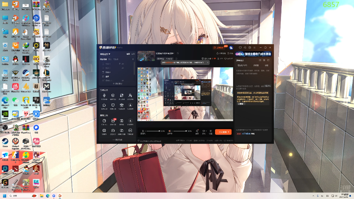Viewport: 354px width, 199px height.
Task: Expand the more functions row under the tools
Action: coord(117,140)
